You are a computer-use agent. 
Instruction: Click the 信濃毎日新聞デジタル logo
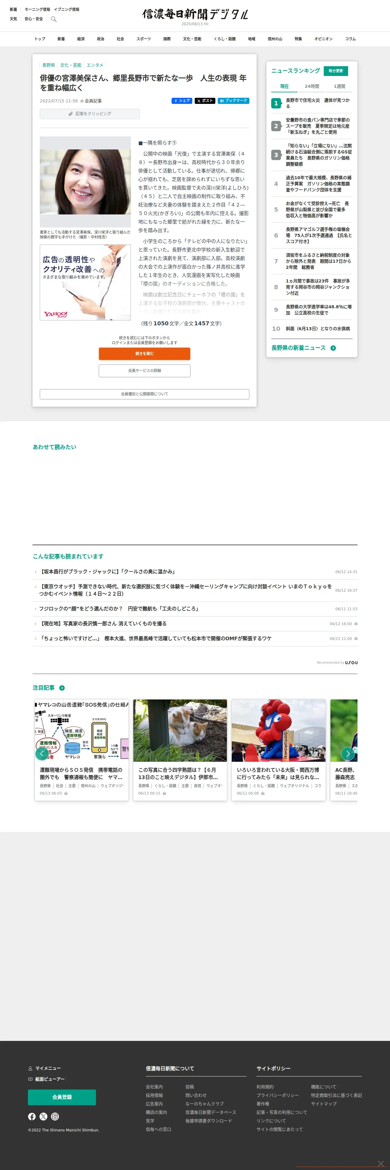pyautogui.click(x=195, y=14)
